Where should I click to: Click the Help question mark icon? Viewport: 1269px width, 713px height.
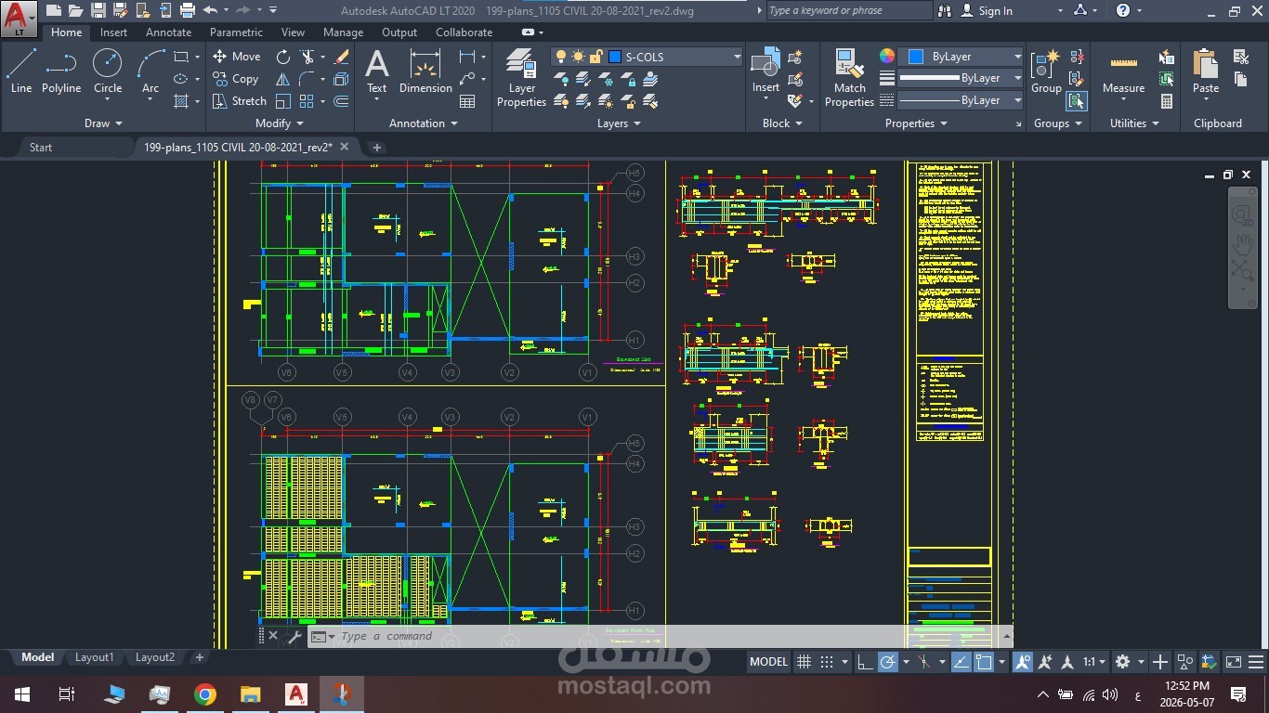coord(1123,10)
